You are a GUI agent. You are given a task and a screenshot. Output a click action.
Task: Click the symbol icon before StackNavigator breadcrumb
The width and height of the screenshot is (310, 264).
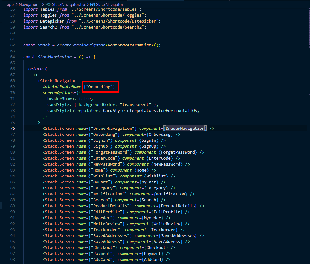(93, 5)
